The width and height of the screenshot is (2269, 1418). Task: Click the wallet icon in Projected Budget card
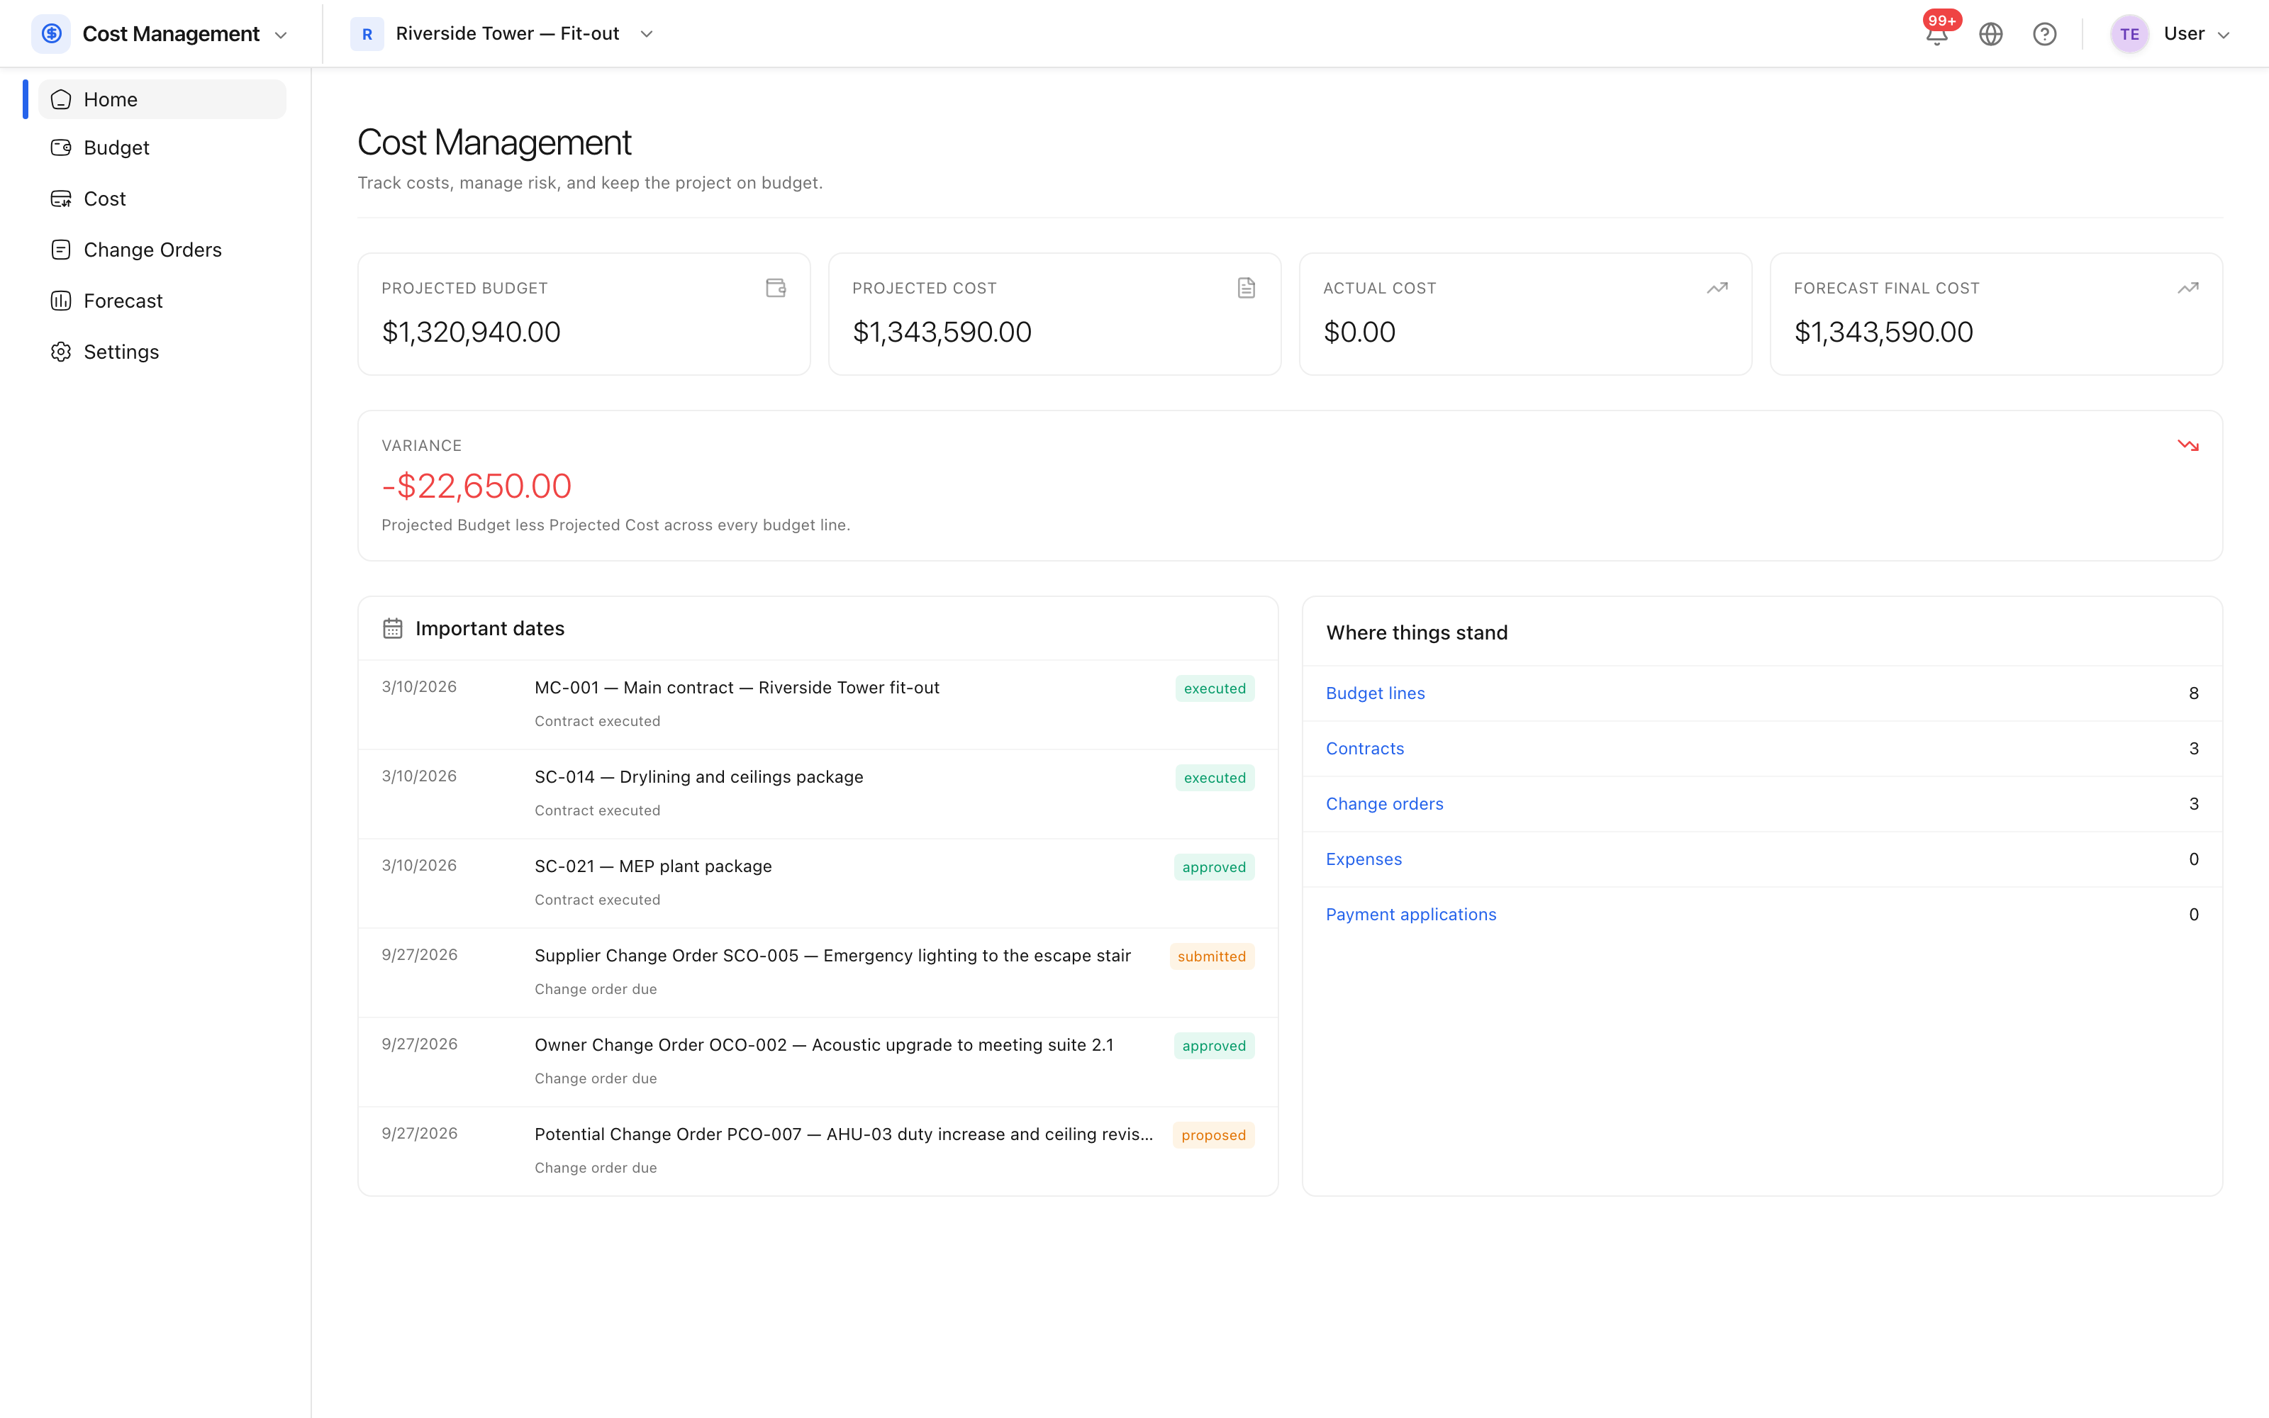pos(776,288)
